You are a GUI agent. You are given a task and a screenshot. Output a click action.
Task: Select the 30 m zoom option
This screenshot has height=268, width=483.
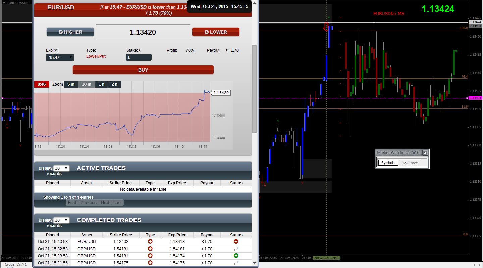(x=87, y=84)
